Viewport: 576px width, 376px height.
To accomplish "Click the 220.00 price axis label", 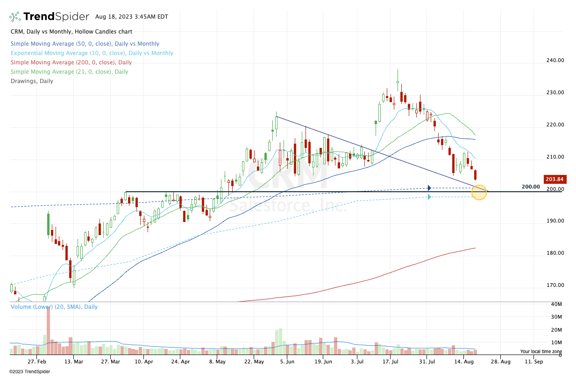I will [555, 125].
